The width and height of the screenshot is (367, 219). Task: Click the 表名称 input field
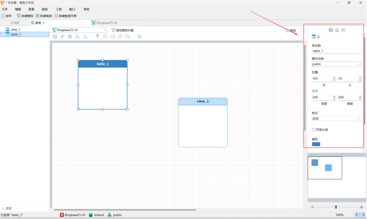pos(336,51)
